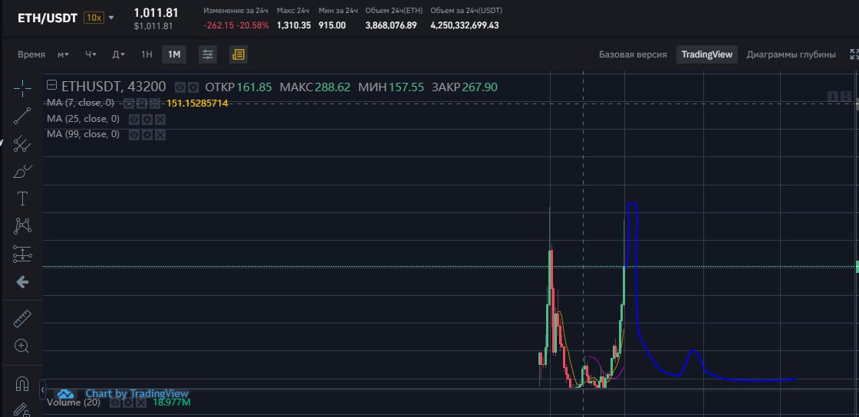Screen dimensions: 859x417
Task: Open settings gear for MA 7
Action: (x=141, y=103)
